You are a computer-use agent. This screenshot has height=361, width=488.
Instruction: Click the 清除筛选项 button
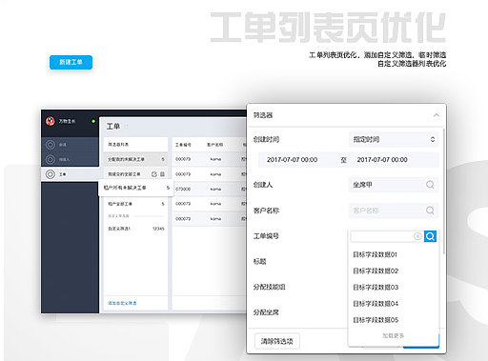[x=277, y=341]
